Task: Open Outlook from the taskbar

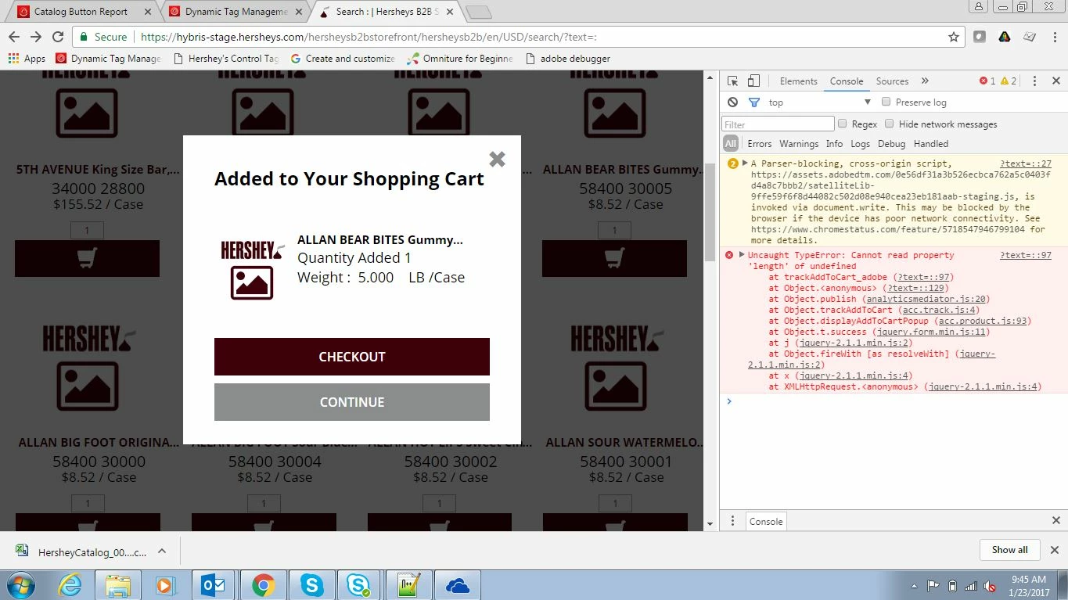Action: point(214,585)
